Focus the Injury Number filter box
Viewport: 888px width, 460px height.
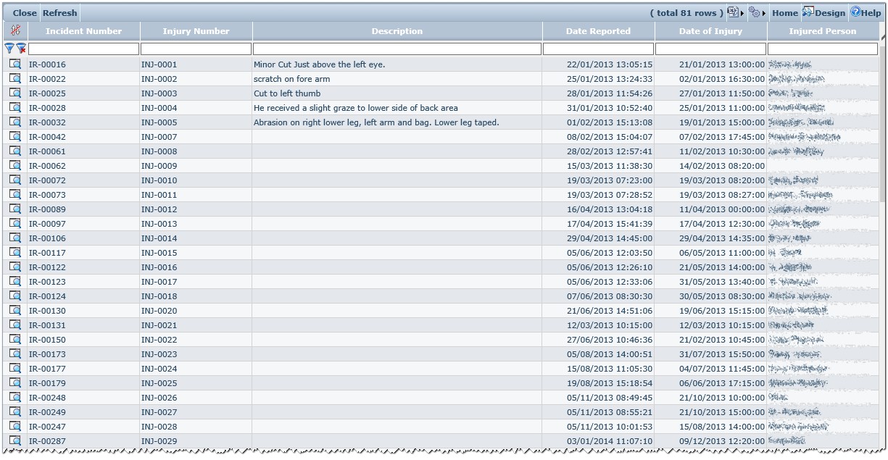tap(196, 49)
